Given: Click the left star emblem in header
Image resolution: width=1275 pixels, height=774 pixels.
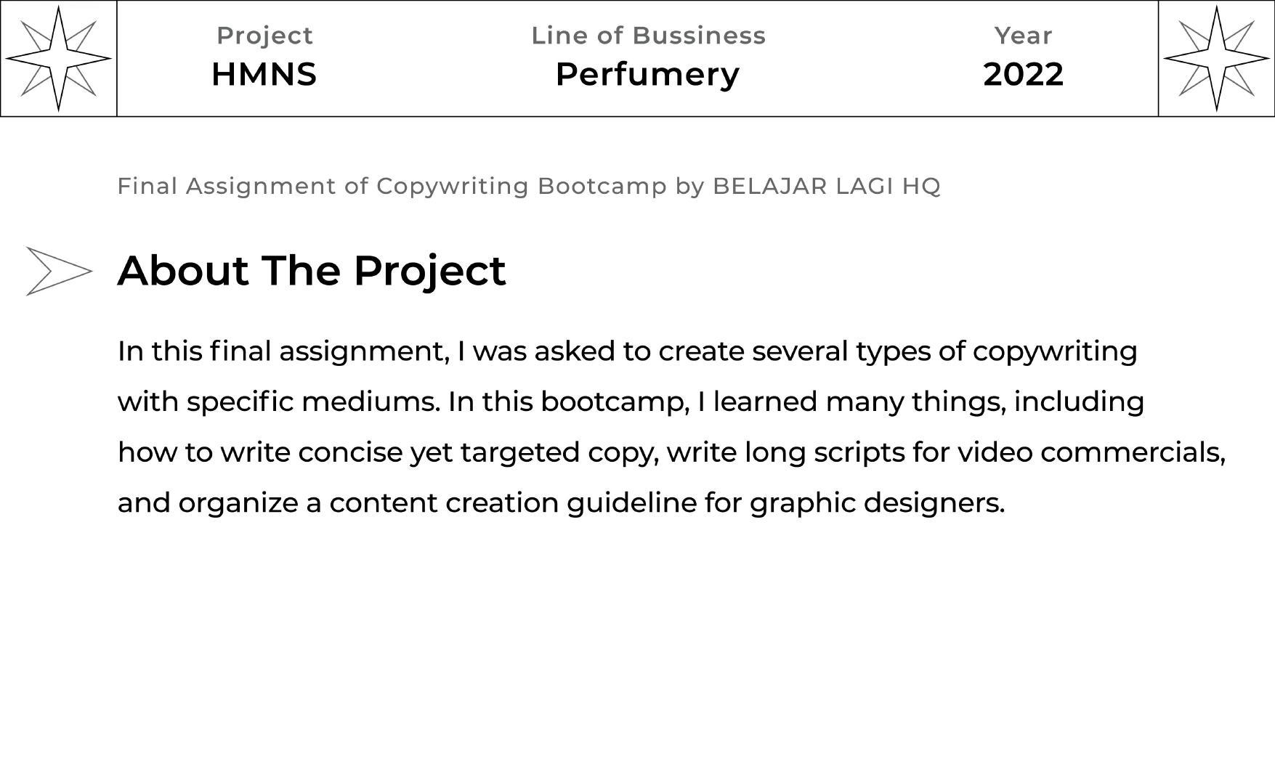Looking at the screenshot, I should 58,58.
